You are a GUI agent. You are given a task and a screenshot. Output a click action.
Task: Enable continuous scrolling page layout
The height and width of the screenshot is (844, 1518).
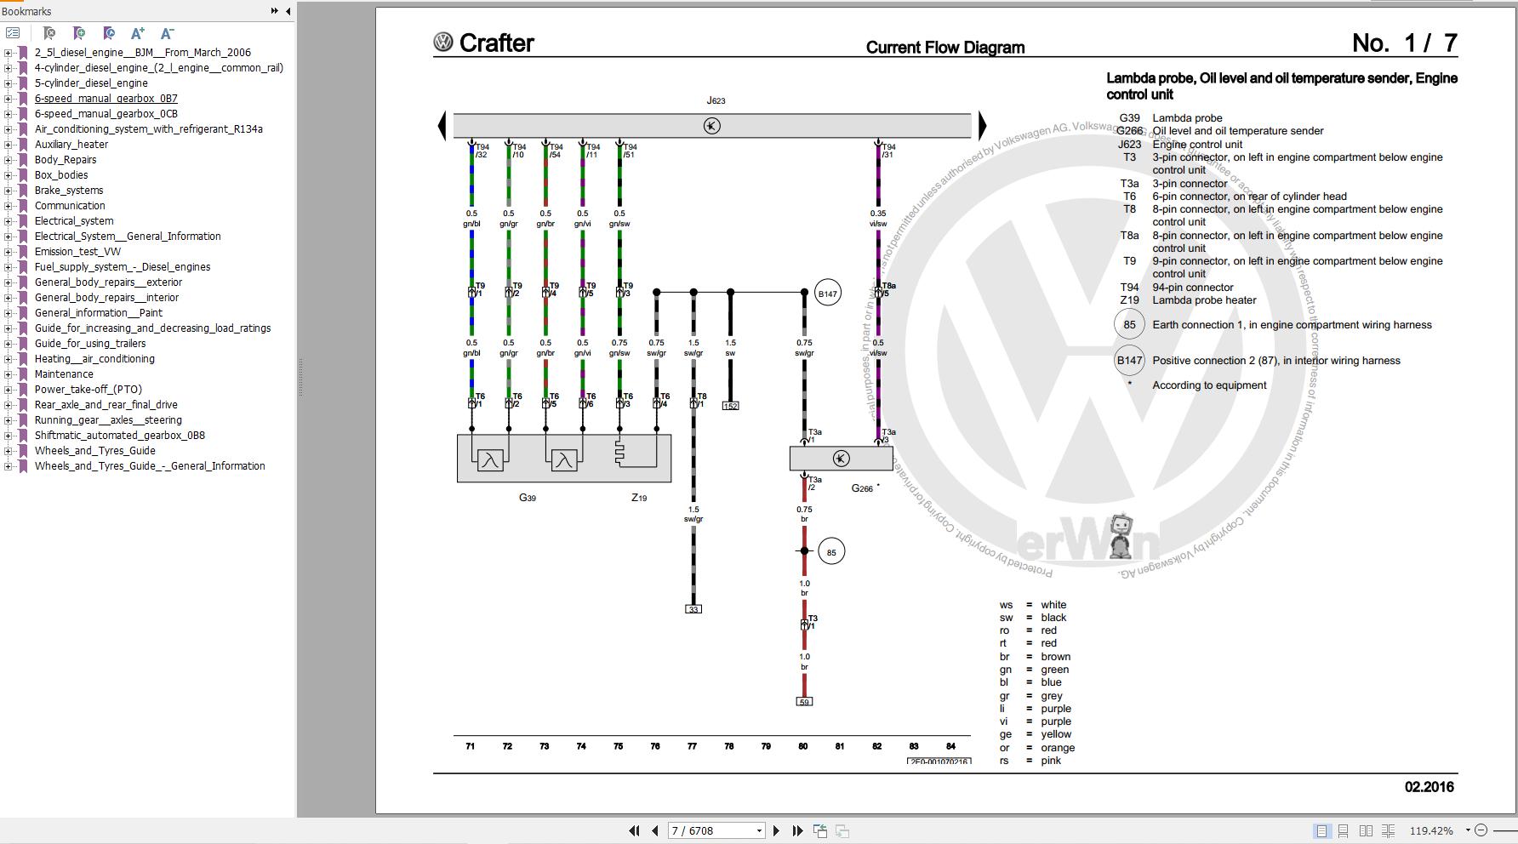click(1343, 830)
